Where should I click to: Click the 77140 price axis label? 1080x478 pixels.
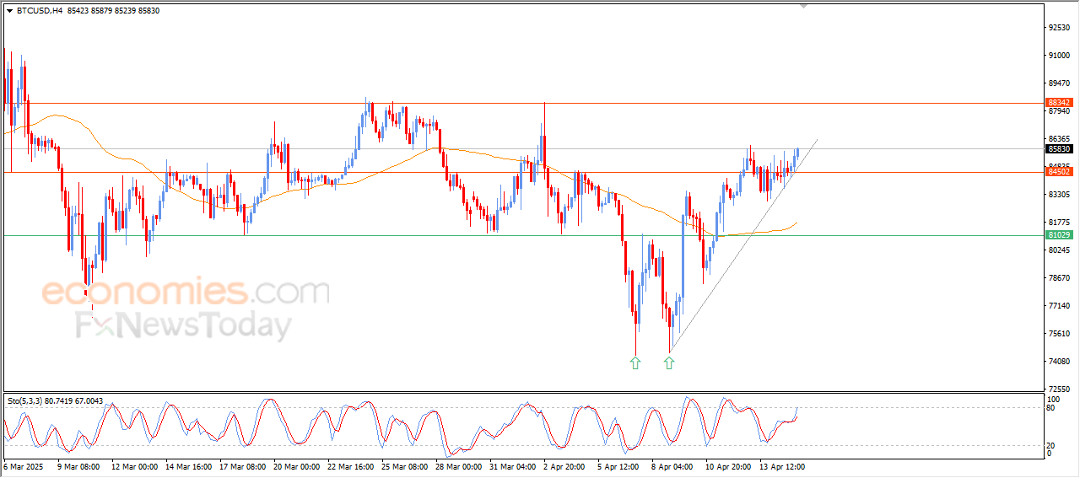coord(1059,306)
